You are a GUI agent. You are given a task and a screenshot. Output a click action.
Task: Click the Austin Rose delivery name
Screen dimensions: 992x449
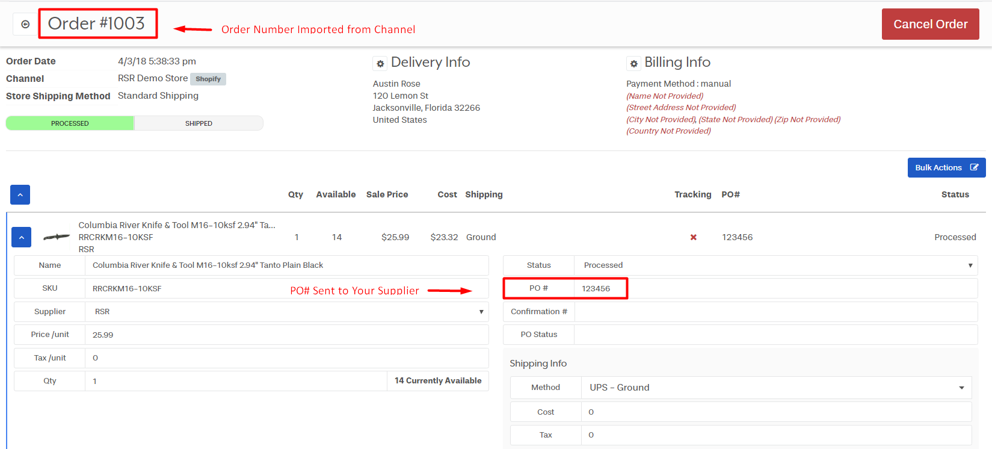coord(396,84)
